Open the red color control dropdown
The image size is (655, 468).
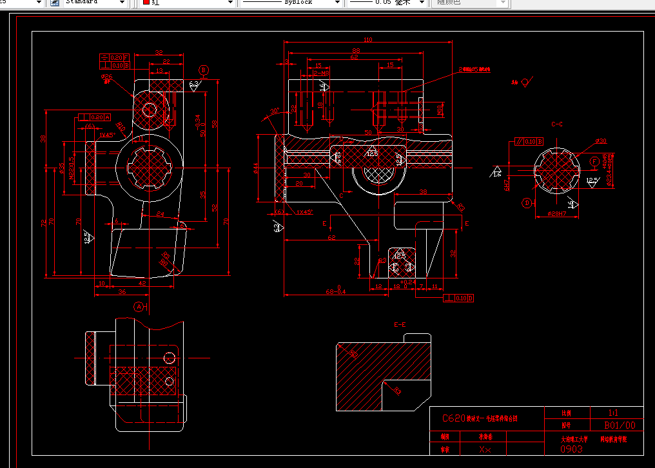[230, 3]
